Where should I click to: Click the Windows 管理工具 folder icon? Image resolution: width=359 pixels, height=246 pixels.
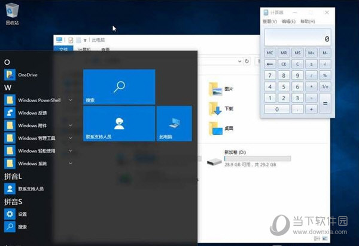point(10,138)
